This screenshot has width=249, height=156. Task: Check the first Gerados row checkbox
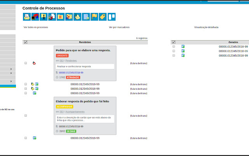point(174,46)
